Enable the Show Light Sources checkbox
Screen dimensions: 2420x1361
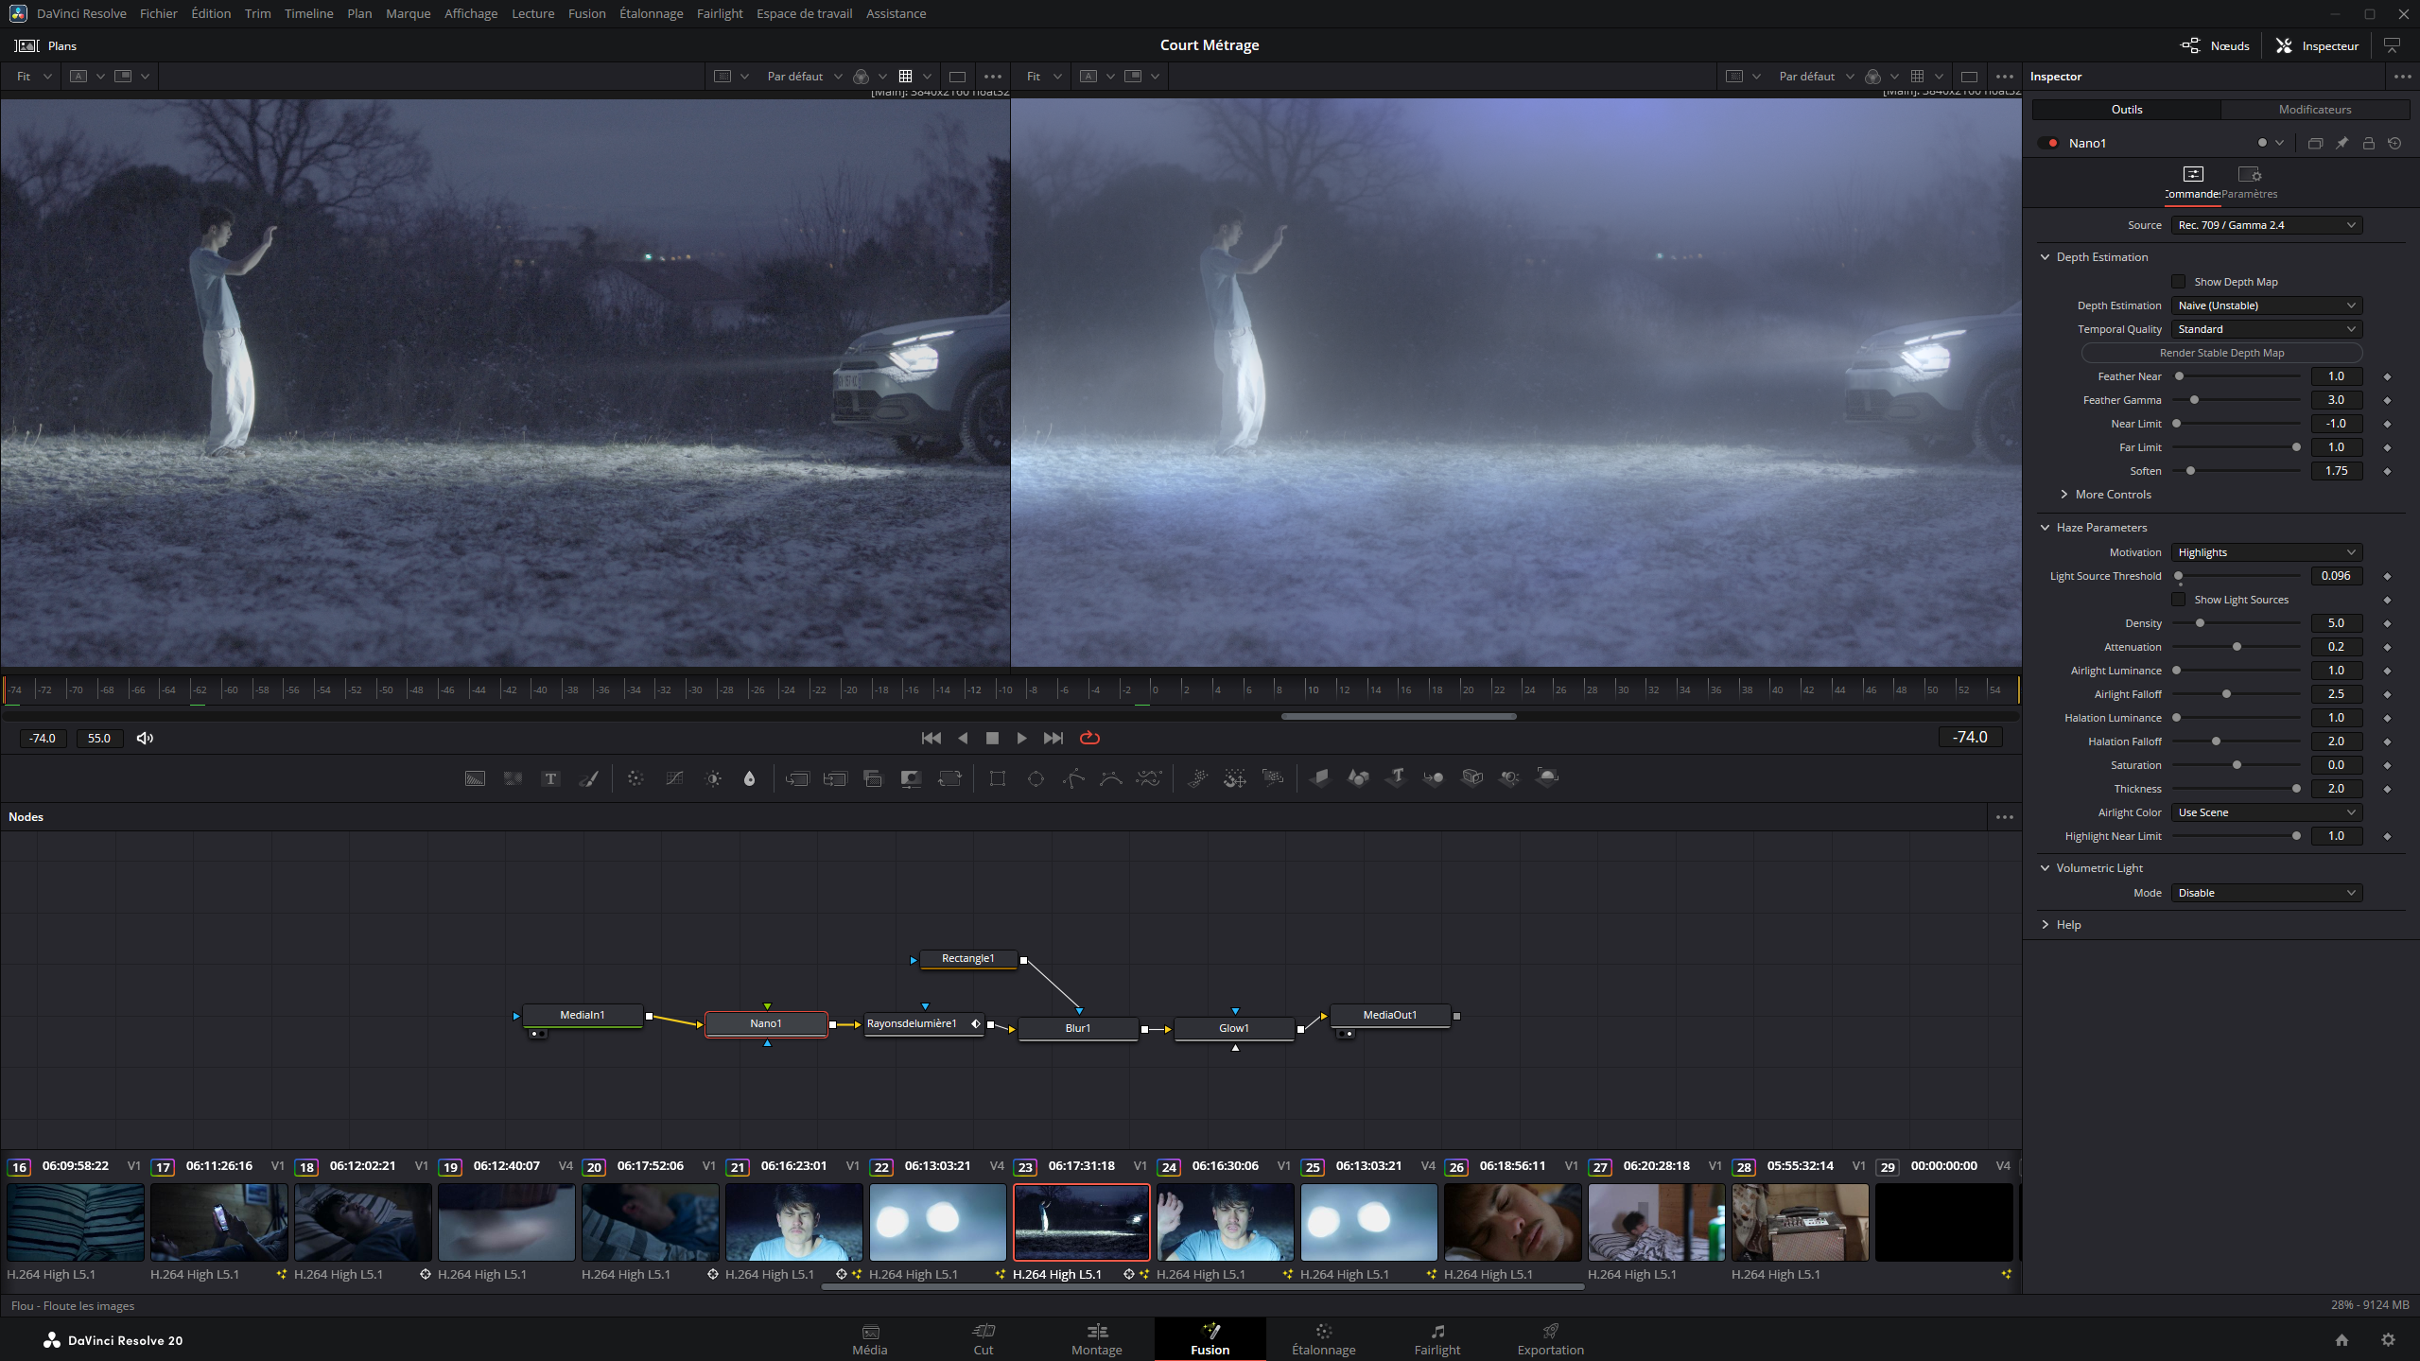coord(2178,600)
